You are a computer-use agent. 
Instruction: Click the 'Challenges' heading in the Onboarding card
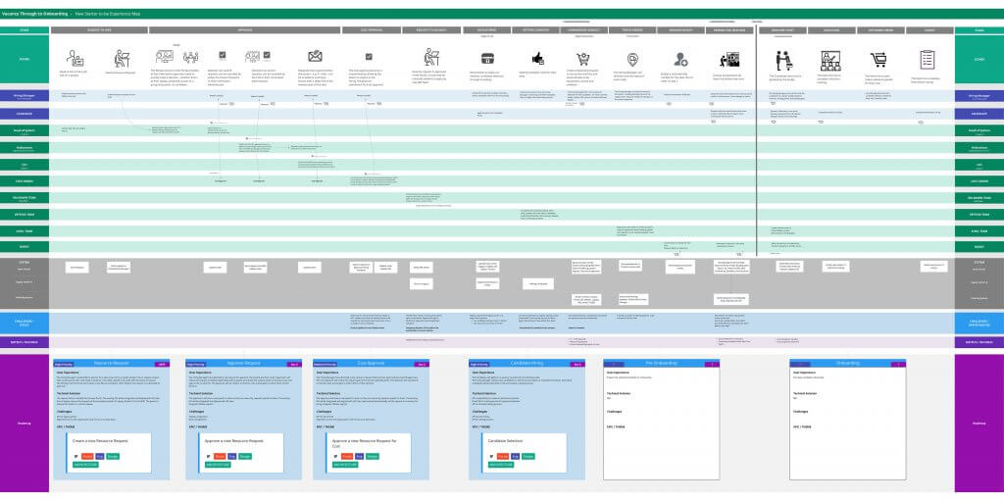point(802,412)
